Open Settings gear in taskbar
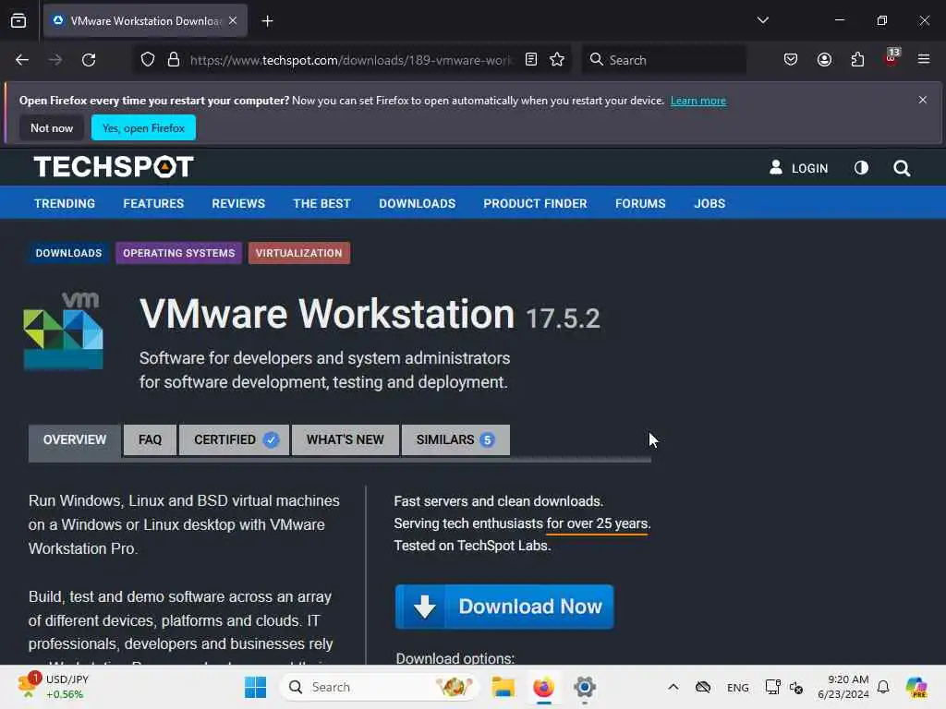Viewport: 946px width, 709px height. coord(585,687)
